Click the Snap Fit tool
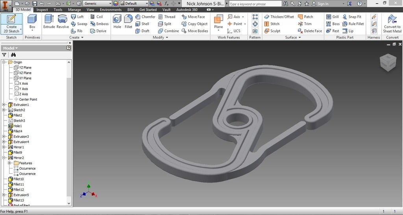The height and width of the screenshot is (215, 403). pyautogui.click(x=352, y=17)
